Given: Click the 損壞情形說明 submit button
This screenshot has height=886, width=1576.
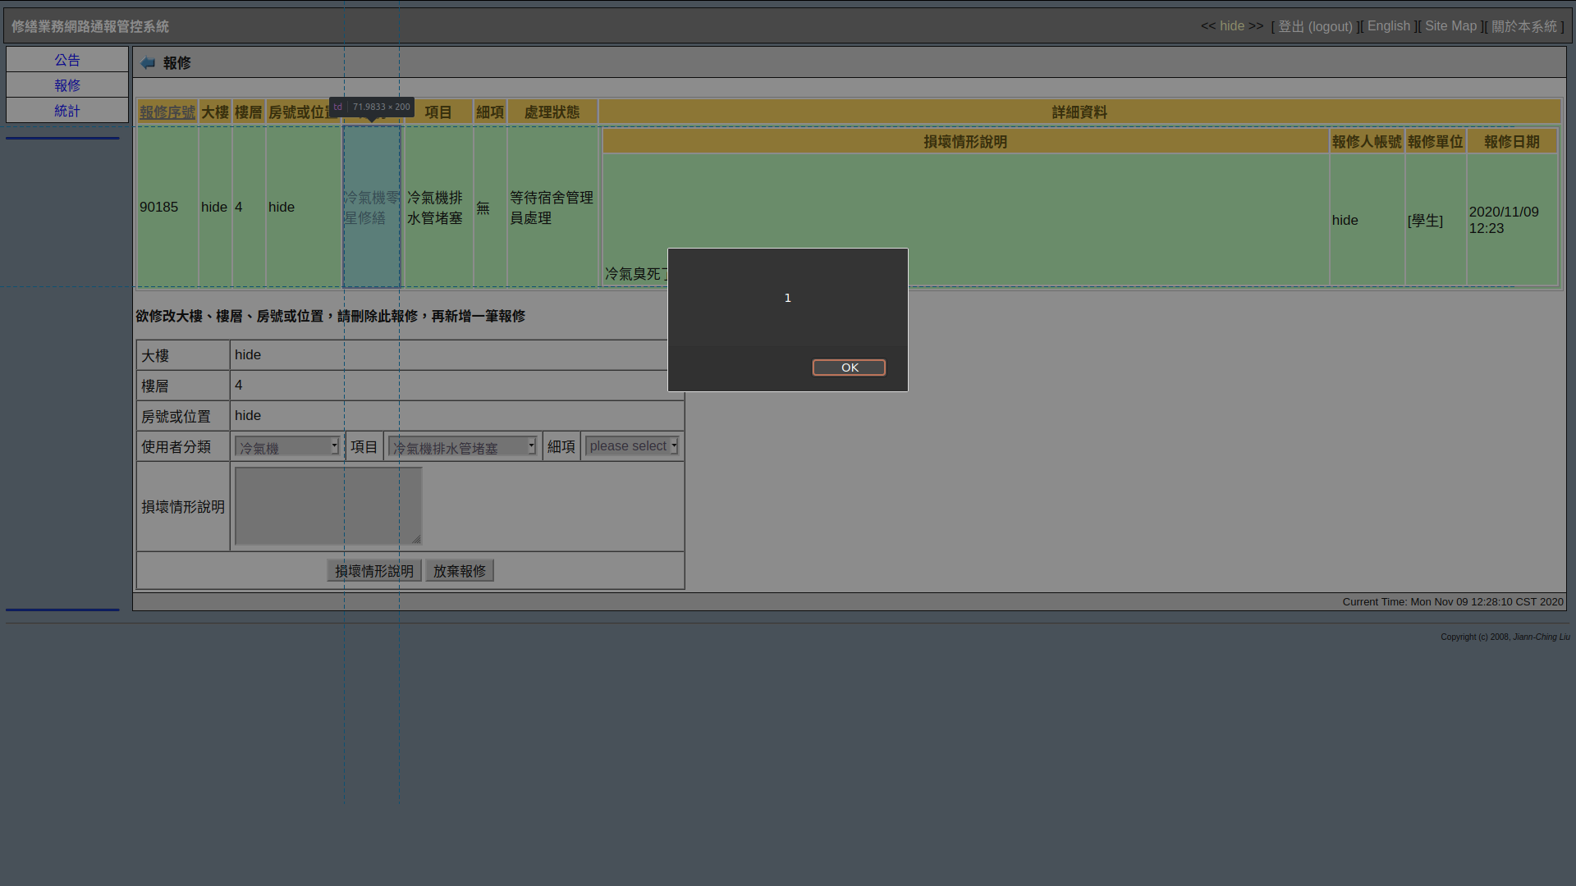Looking at the screenshot, I should 374,571.
